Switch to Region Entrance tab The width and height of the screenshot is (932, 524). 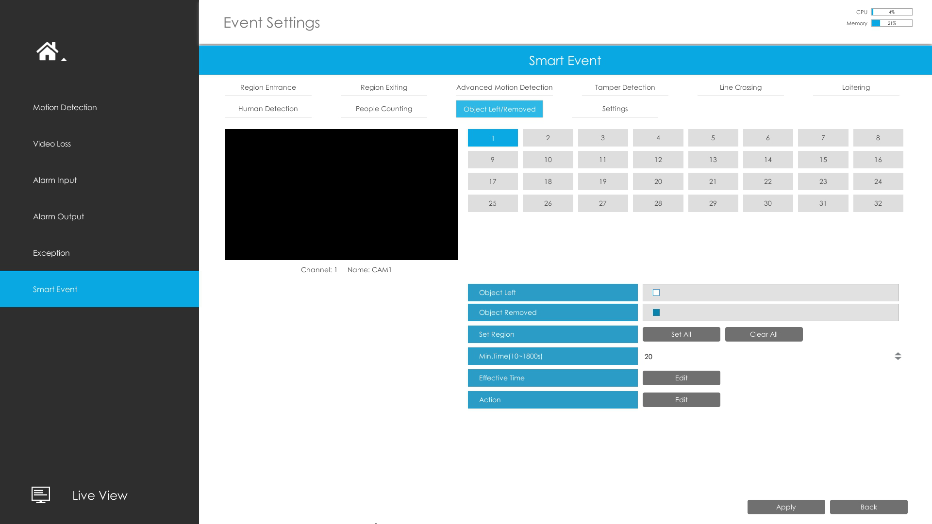pos(268,87)
